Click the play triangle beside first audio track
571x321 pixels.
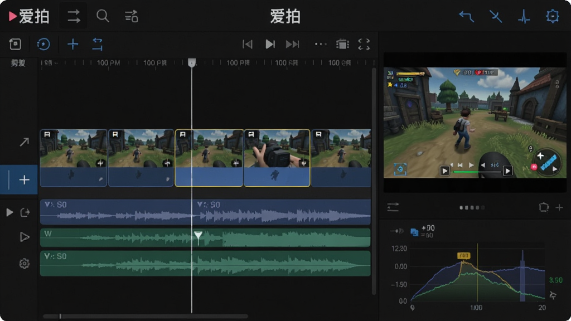[x=10, y=212]
